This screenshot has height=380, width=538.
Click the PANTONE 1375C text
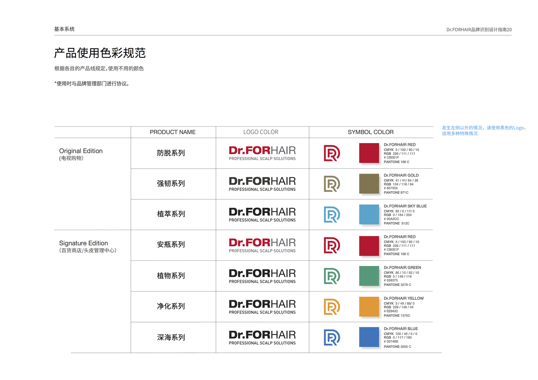(x=397, y=315)
